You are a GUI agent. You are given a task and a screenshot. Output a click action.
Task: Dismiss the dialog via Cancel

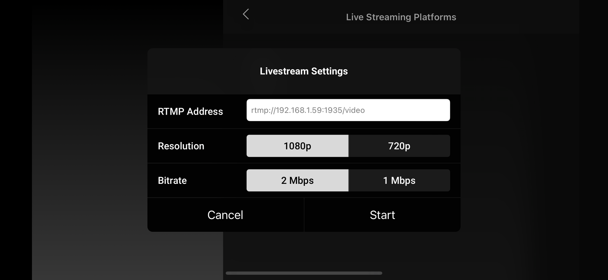point(225,215)
